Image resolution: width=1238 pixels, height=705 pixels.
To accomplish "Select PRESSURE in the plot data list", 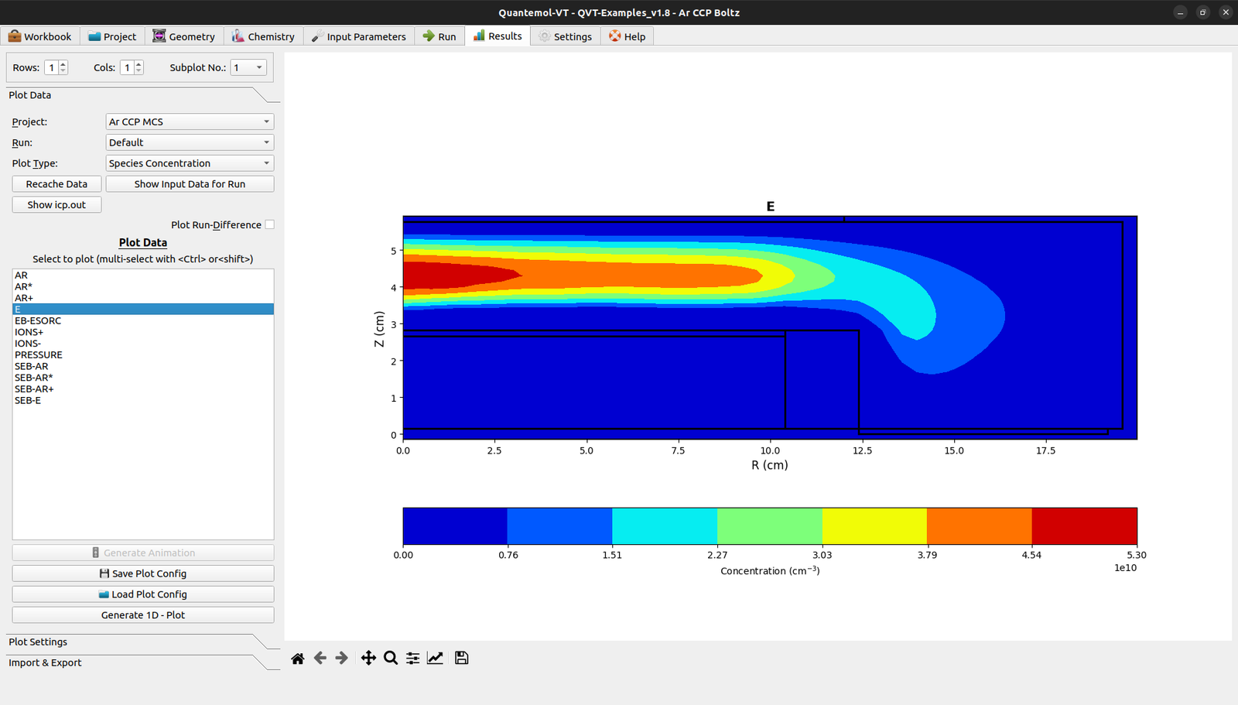I will coord(39,355).
